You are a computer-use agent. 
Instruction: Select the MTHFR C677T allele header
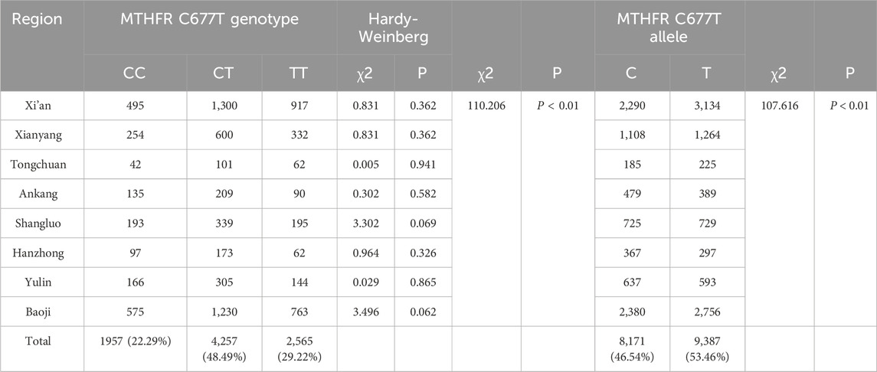coord(669,28)
